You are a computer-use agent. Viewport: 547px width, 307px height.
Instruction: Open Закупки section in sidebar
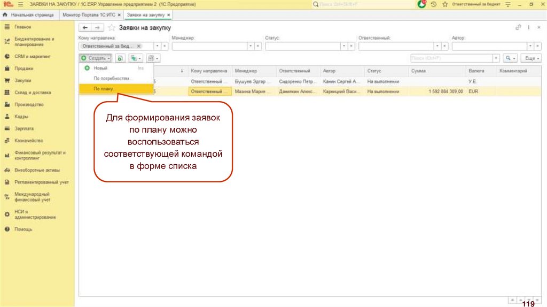(x=22, y=80)
